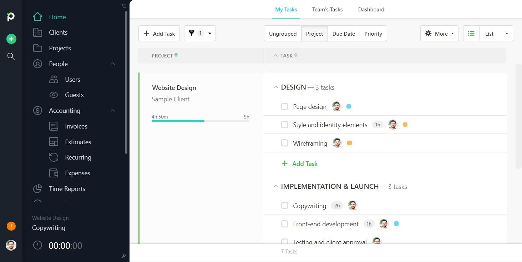Group tasks by Due Date
The image size is (522, 262).
344,33
